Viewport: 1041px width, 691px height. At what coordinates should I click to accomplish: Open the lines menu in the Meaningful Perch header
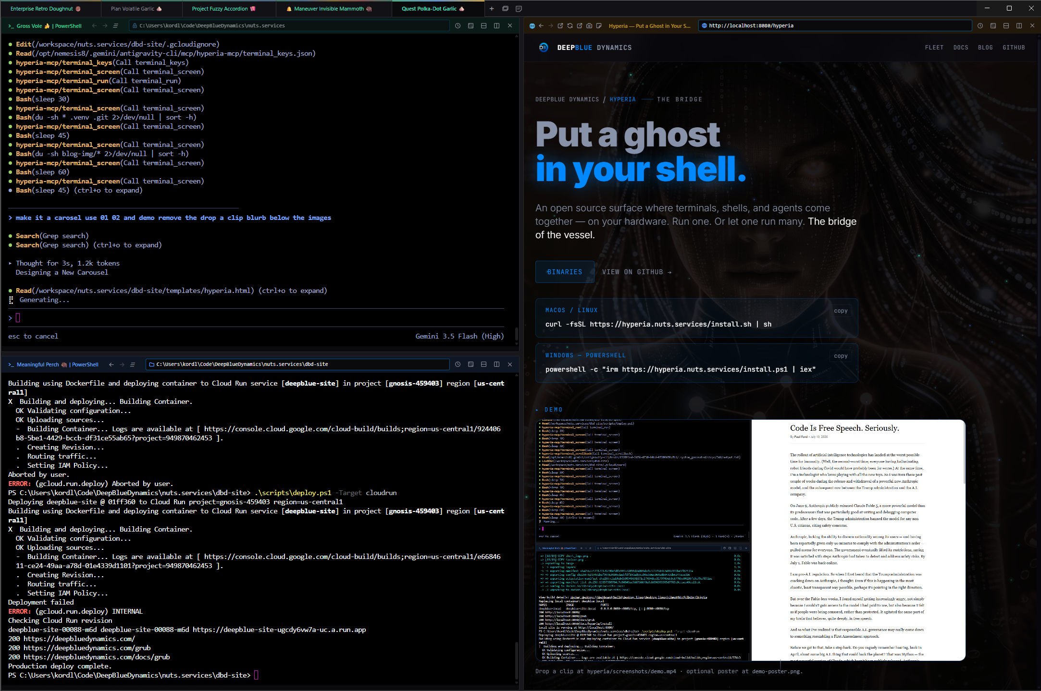(133, 364)
